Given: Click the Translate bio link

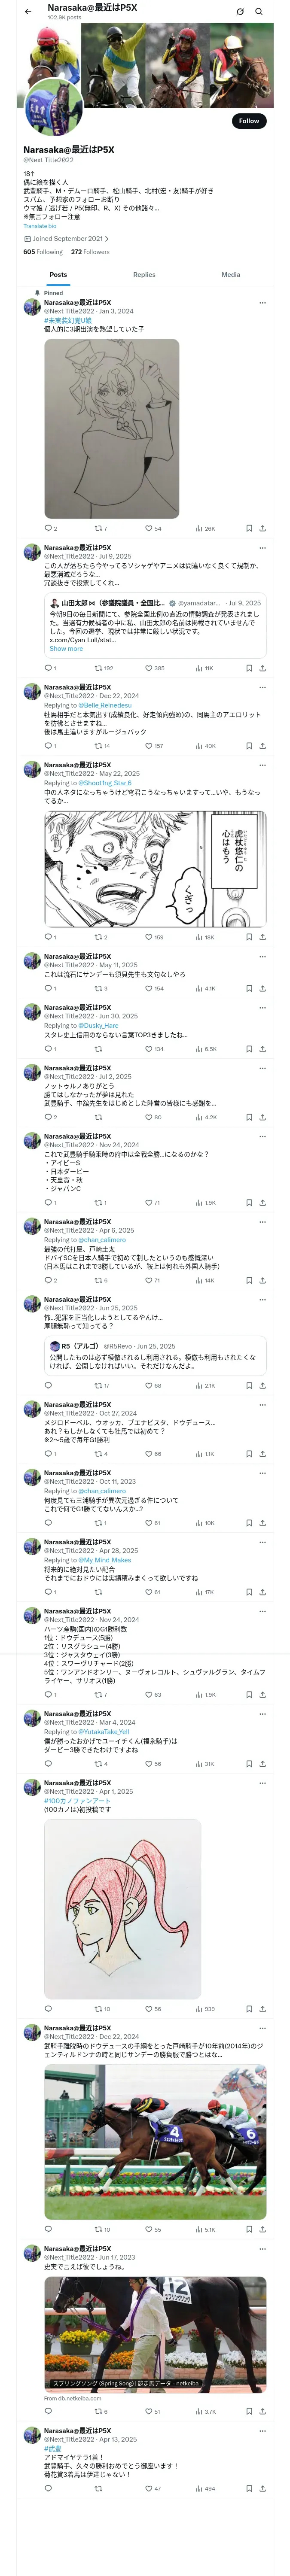Looking at the screenshot, I should click(40, 226).
